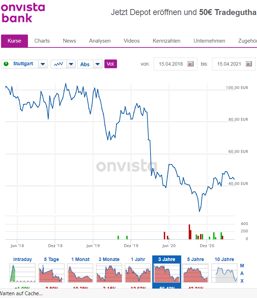The width and height of the screenshot is (257, 298).
Task: Expand the chart type dropdown arrow
Action: [x=71, y=64]
